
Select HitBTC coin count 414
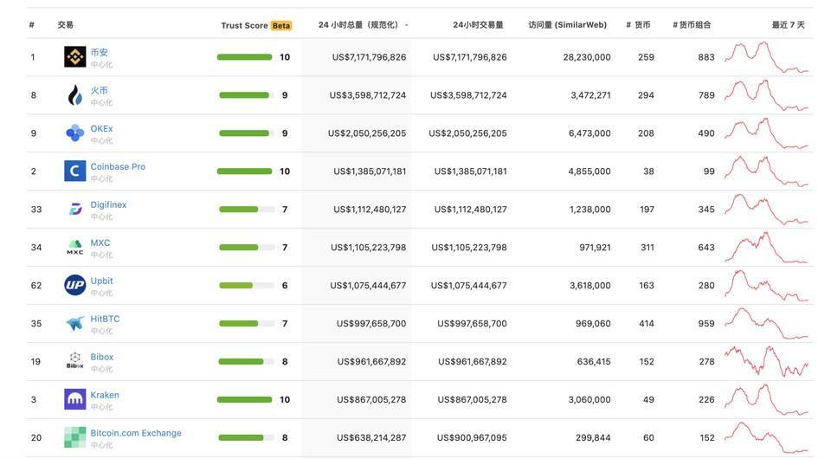coord(646,323)
